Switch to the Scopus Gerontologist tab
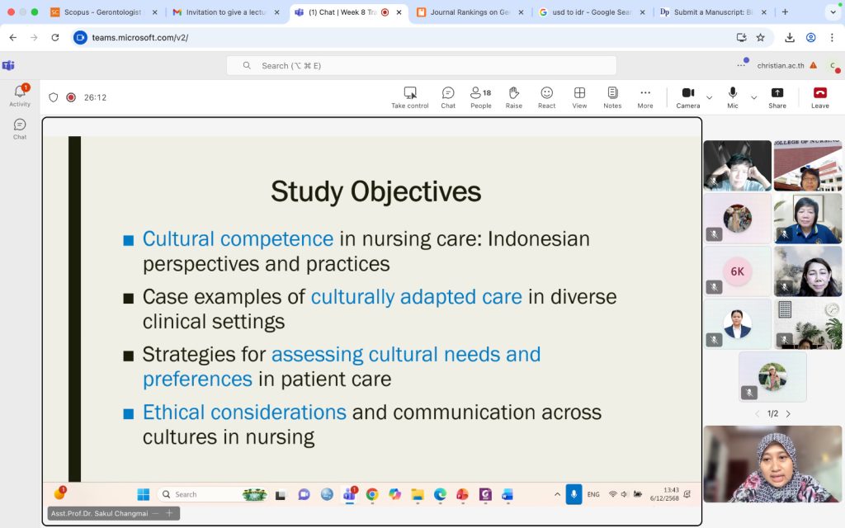 coord(103,12)
